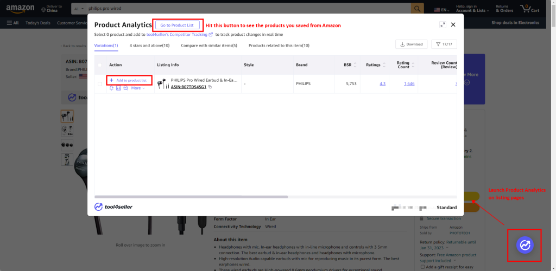
Task: Click the Amazon search input field
Action: click(248, 8)
